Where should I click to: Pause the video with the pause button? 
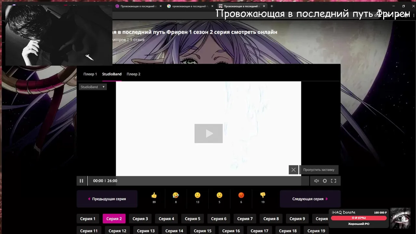click(x=81, y=181)
